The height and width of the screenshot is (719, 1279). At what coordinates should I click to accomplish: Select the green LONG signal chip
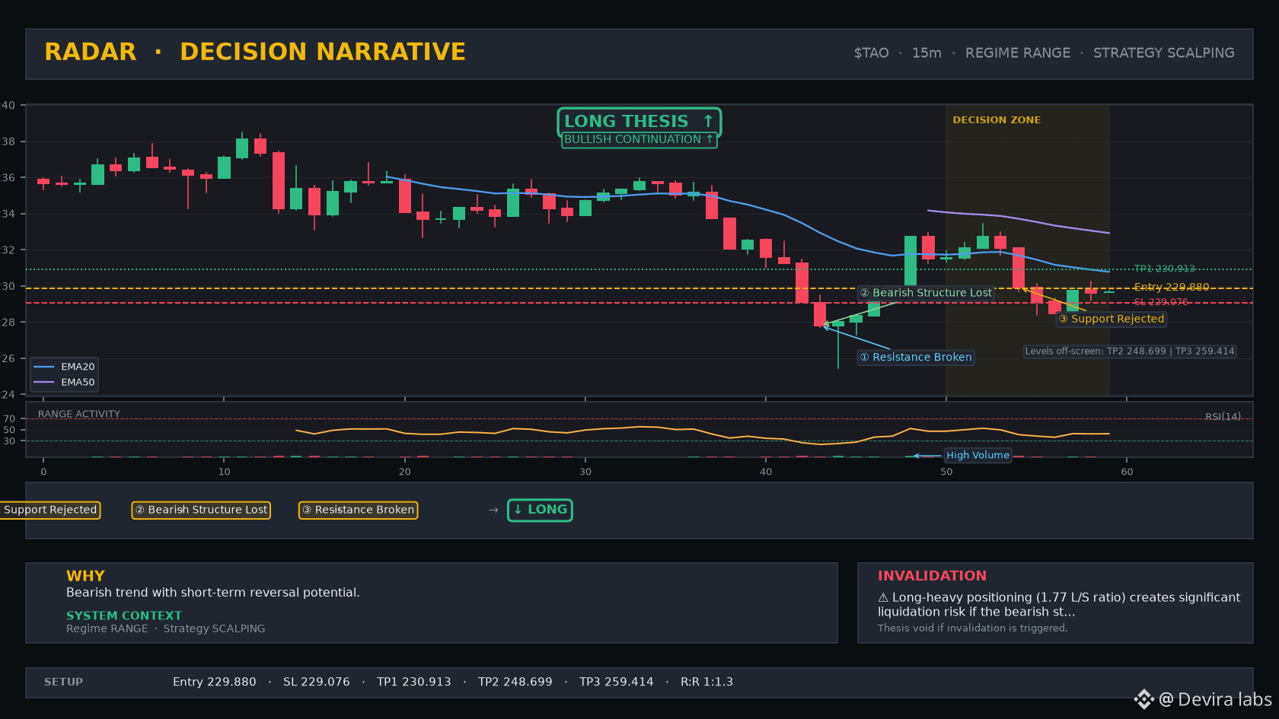click(x=540, y=510)
